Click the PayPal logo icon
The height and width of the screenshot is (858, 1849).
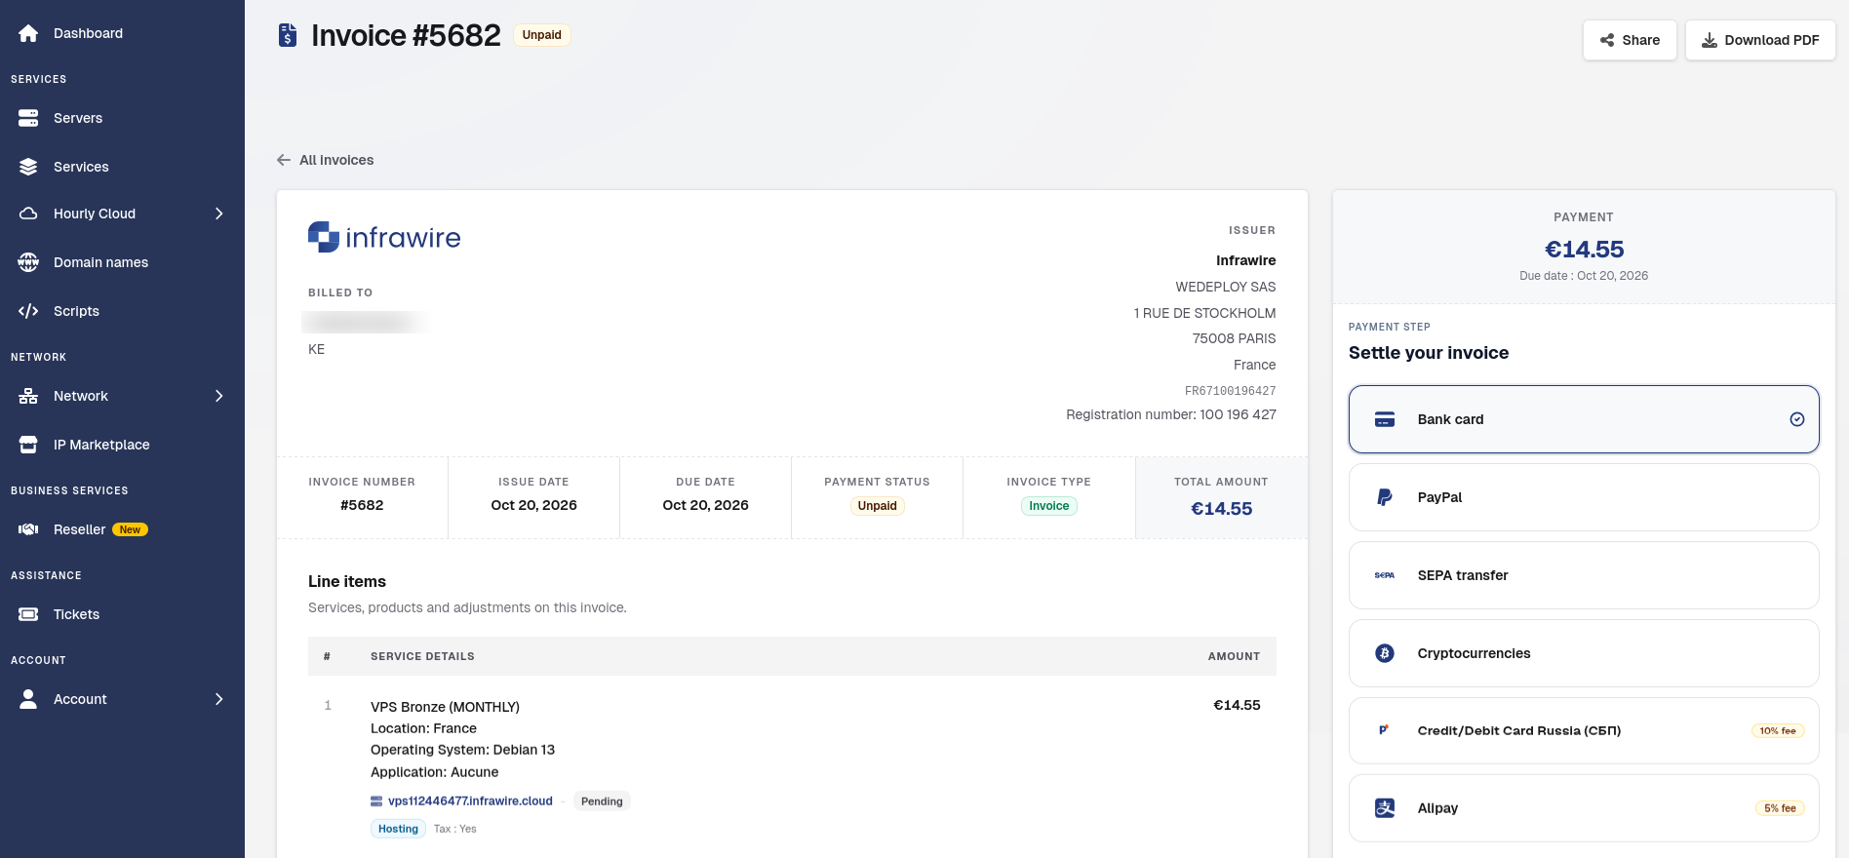[1385, 497]
